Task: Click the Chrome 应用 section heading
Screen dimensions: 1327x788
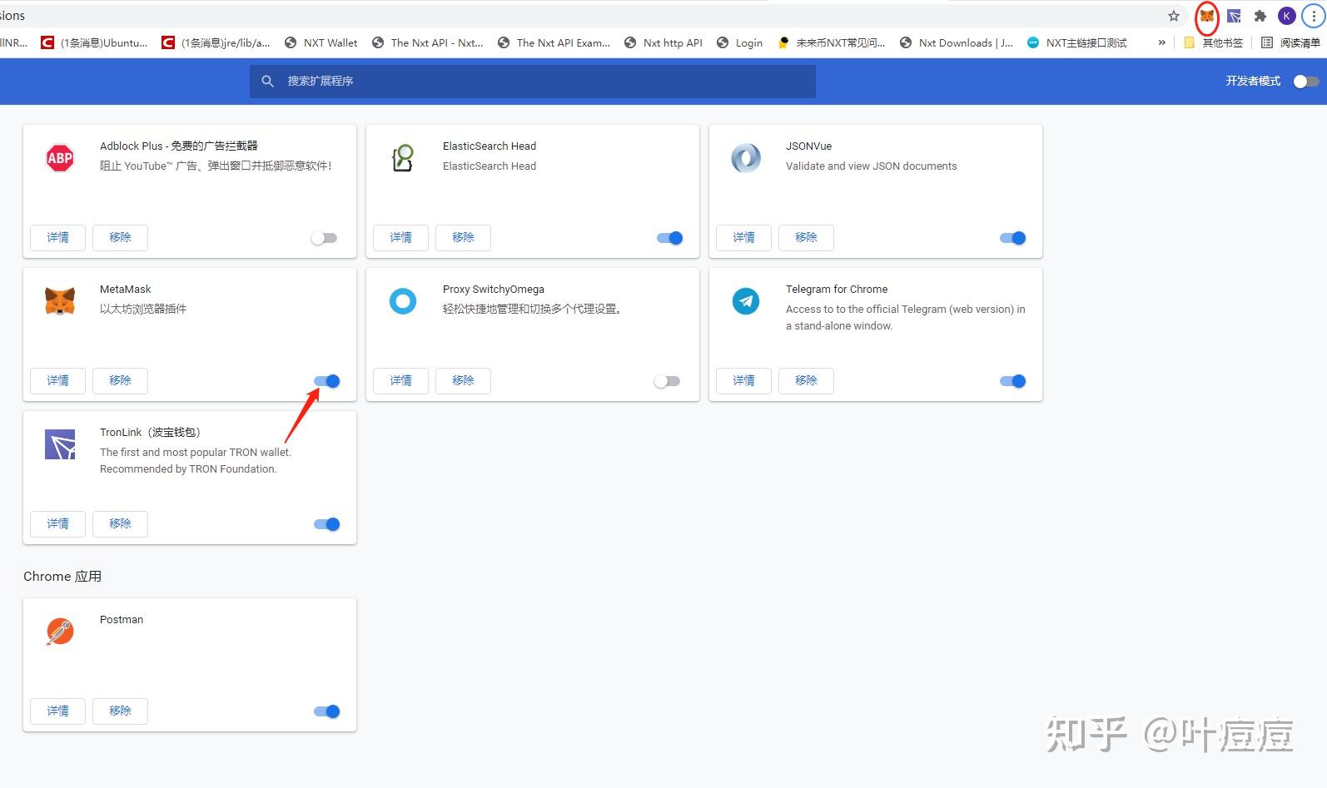Action: pyautogui.click(x=62, y=577)
